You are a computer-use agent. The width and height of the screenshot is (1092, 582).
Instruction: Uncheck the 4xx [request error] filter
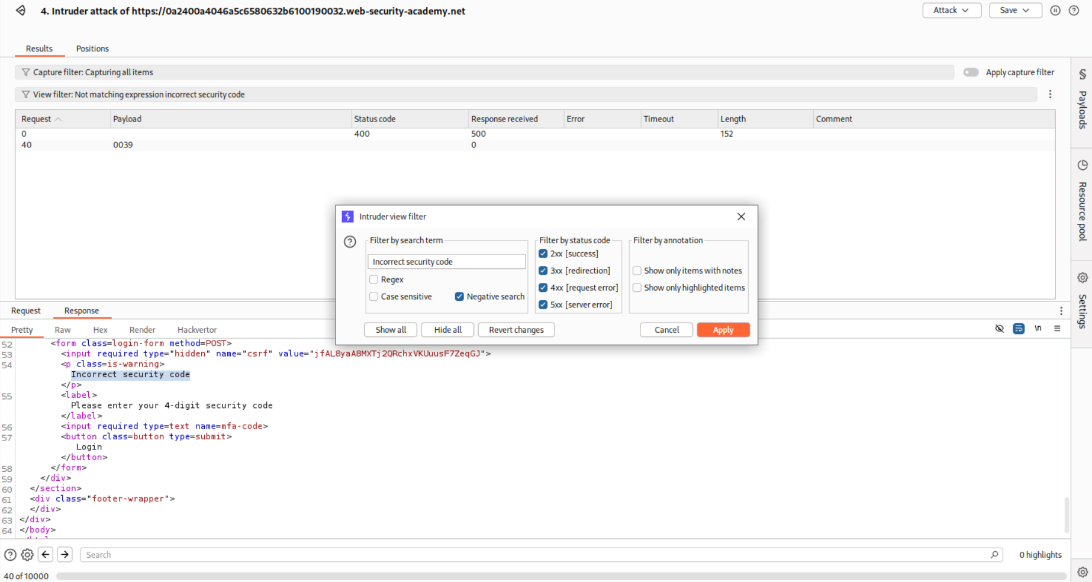pos(543,288)
